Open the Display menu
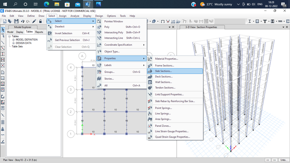The height and width of the screenshot is (163, 290). click(87, 16)
